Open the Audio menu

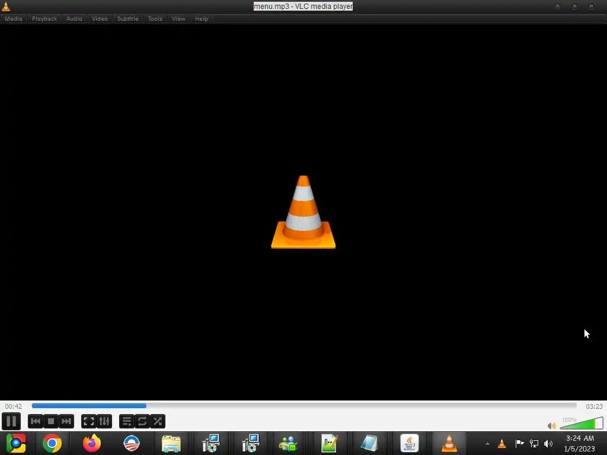click(74, 18)
